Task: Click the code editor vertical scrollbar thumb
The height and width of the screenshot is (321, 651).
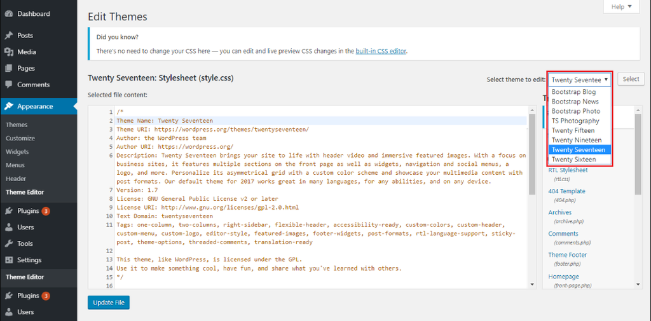Action: [x=532, y=154]
